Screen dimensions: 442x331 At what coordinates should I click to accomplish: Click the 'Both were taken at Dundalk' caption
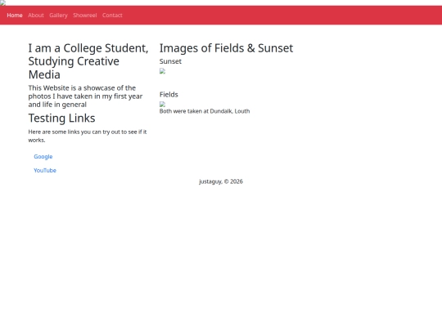pos(205,111)
